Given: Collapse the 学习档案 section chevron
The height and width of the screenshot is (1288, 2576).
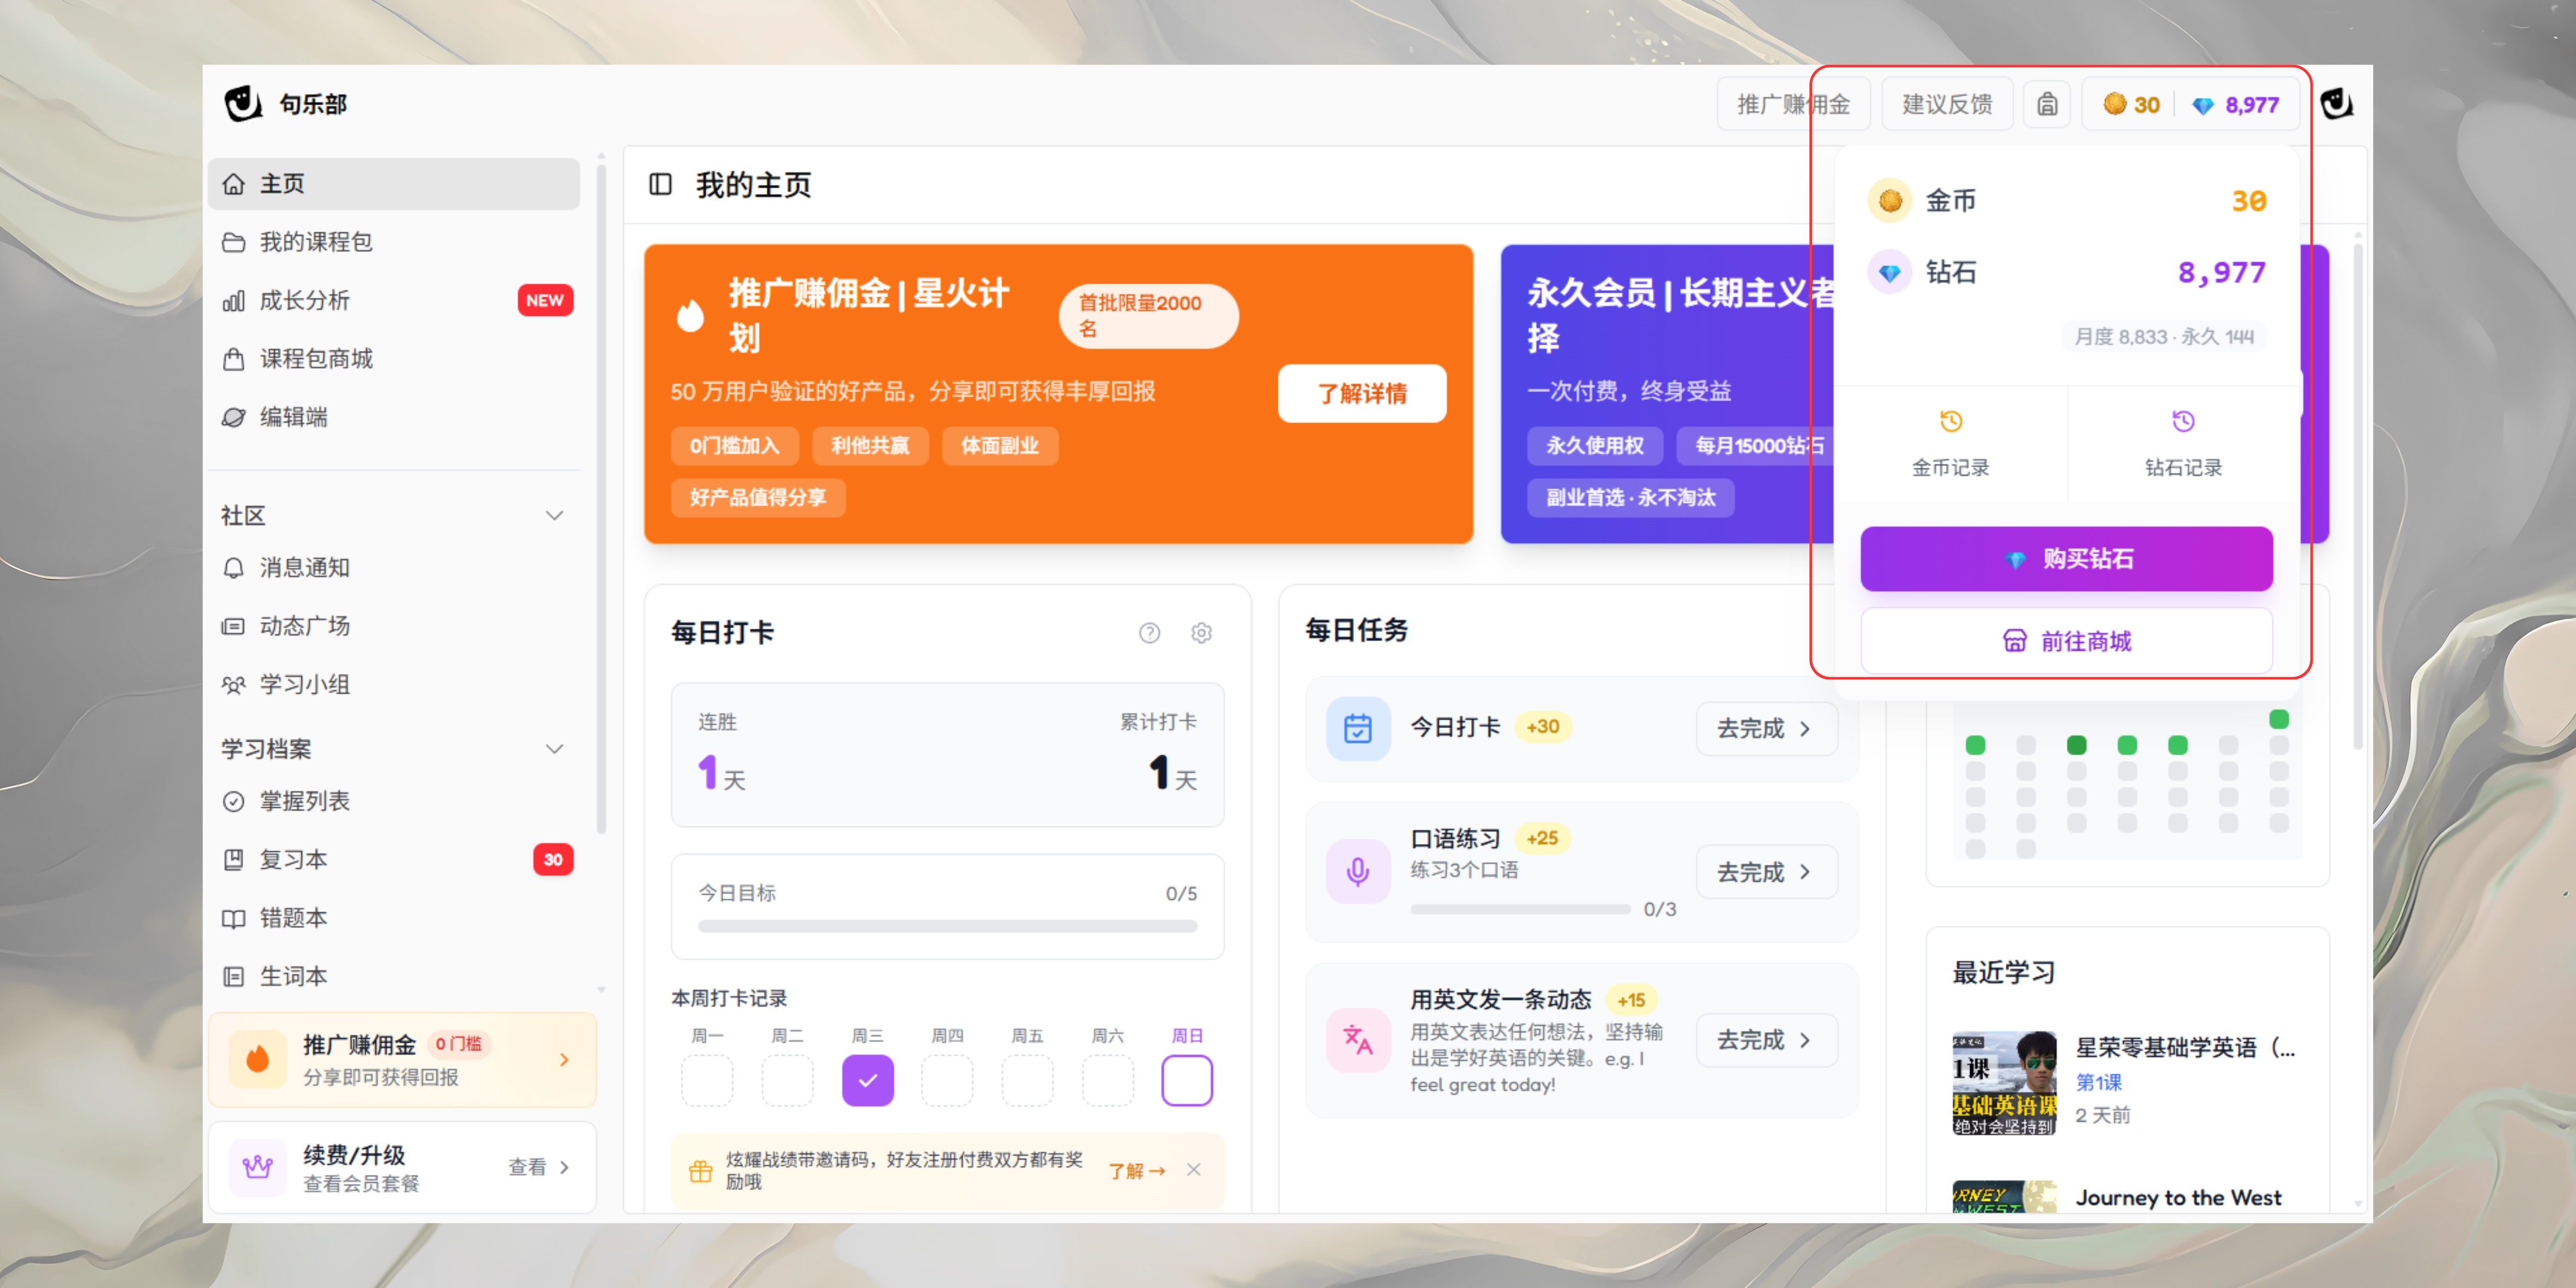Looking at the screenshot, I should point(554,749).
